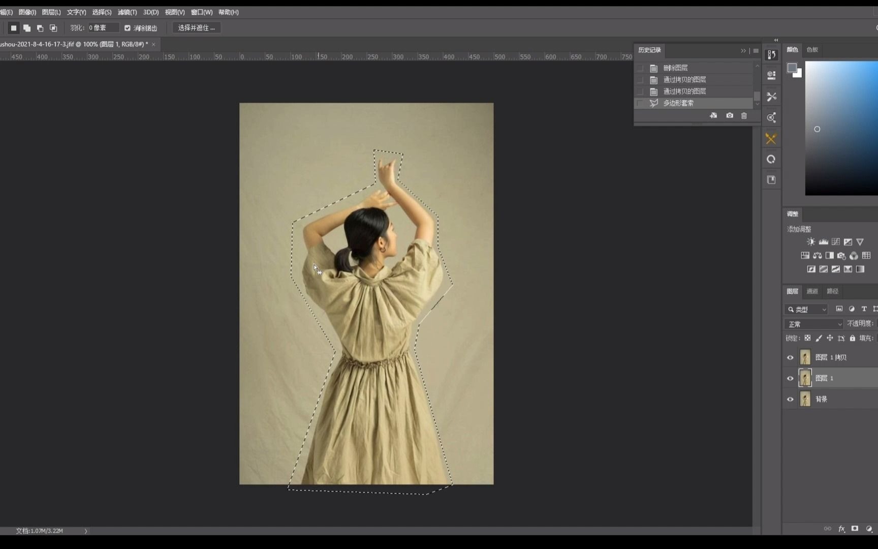Click the filter by pixel layers icon

click(839, 309)
